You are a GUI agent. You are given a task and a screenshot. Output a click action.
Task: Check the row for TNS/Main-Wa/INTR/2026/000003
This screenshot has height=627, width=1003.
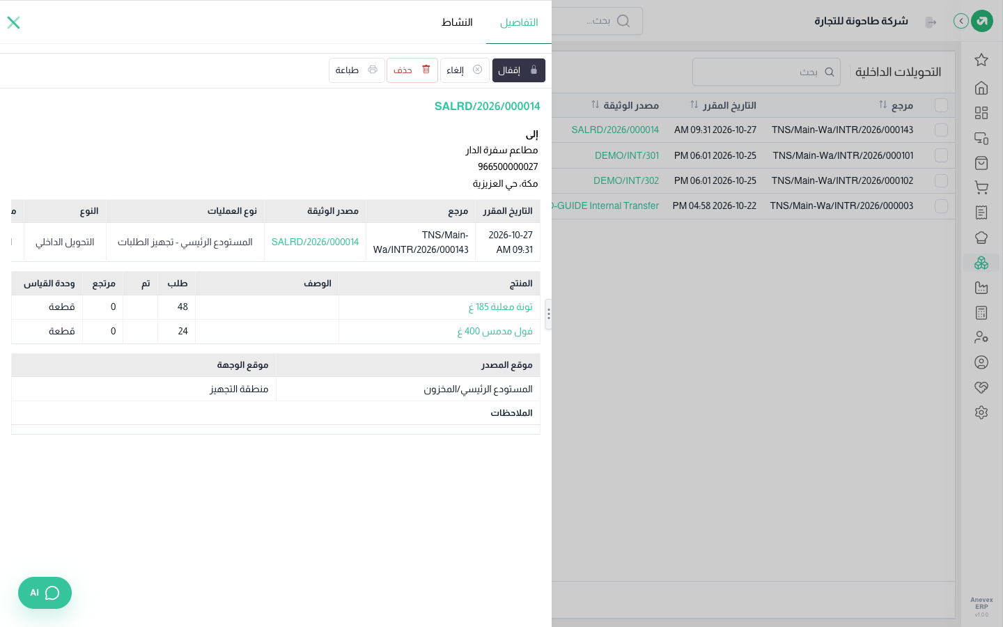941,206
